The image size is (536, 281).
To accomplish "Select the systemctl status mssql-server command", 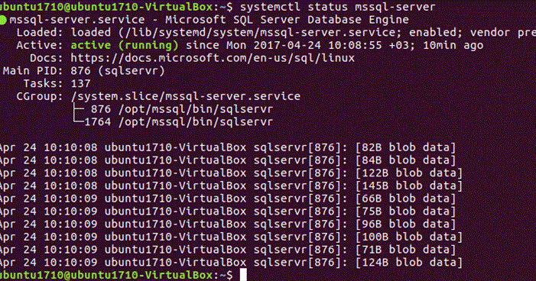I will (338, 7).
